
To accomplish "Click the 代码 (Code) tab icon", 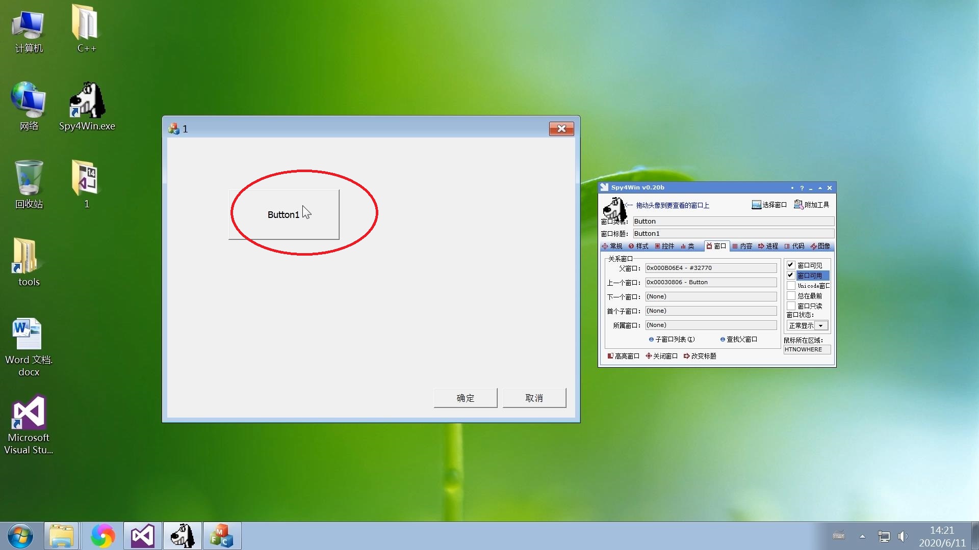I will [x=796, y=246].
